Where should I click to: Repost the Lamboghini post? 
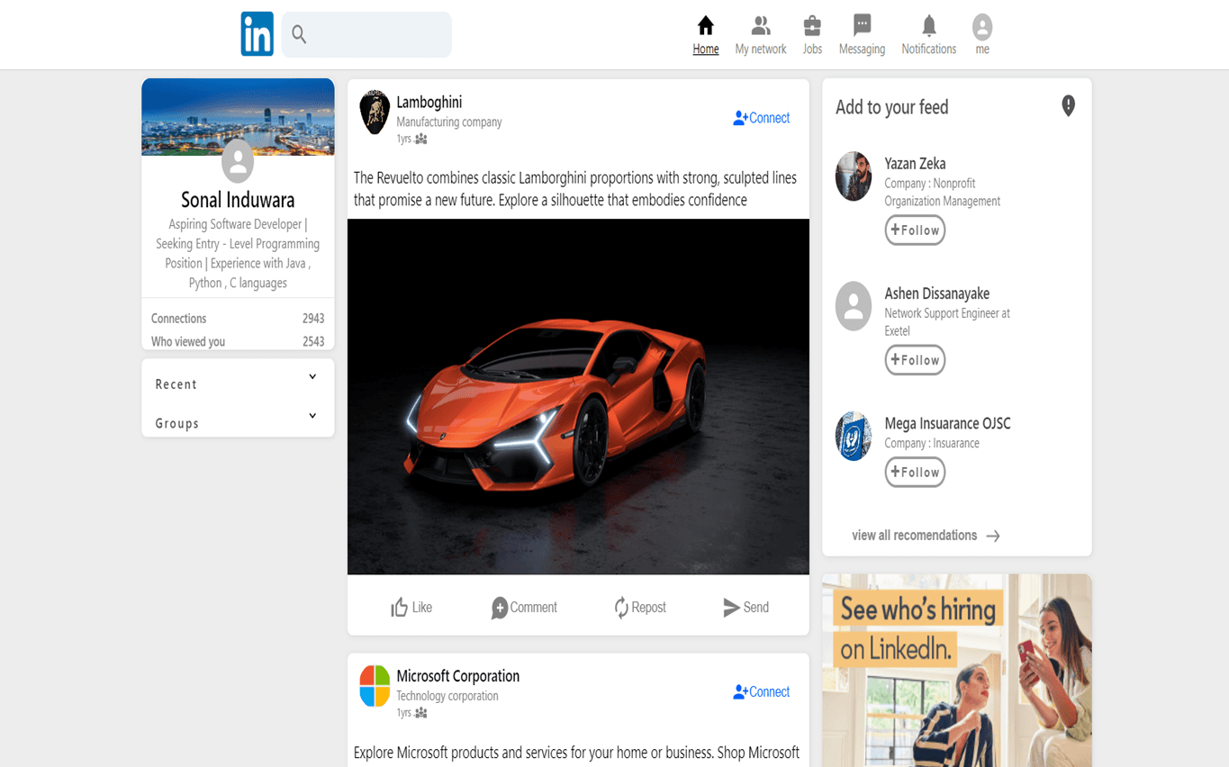(640, 608)
